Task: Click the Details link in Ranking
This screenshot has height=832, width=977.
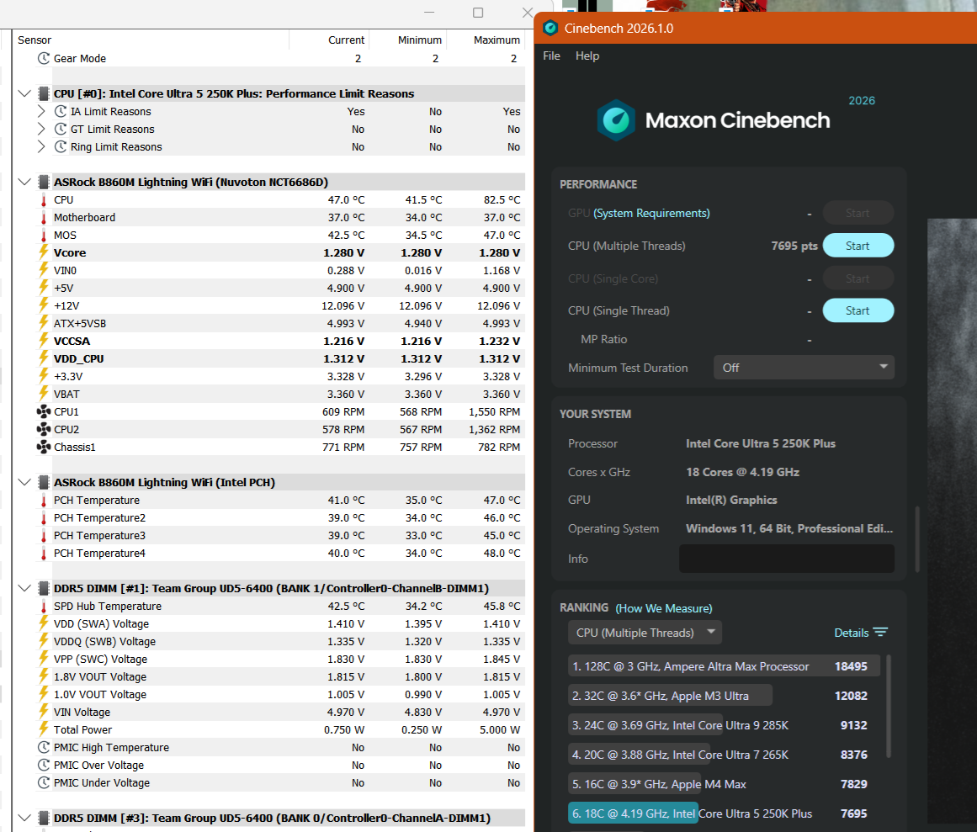Action: click(x=851, y=633)
